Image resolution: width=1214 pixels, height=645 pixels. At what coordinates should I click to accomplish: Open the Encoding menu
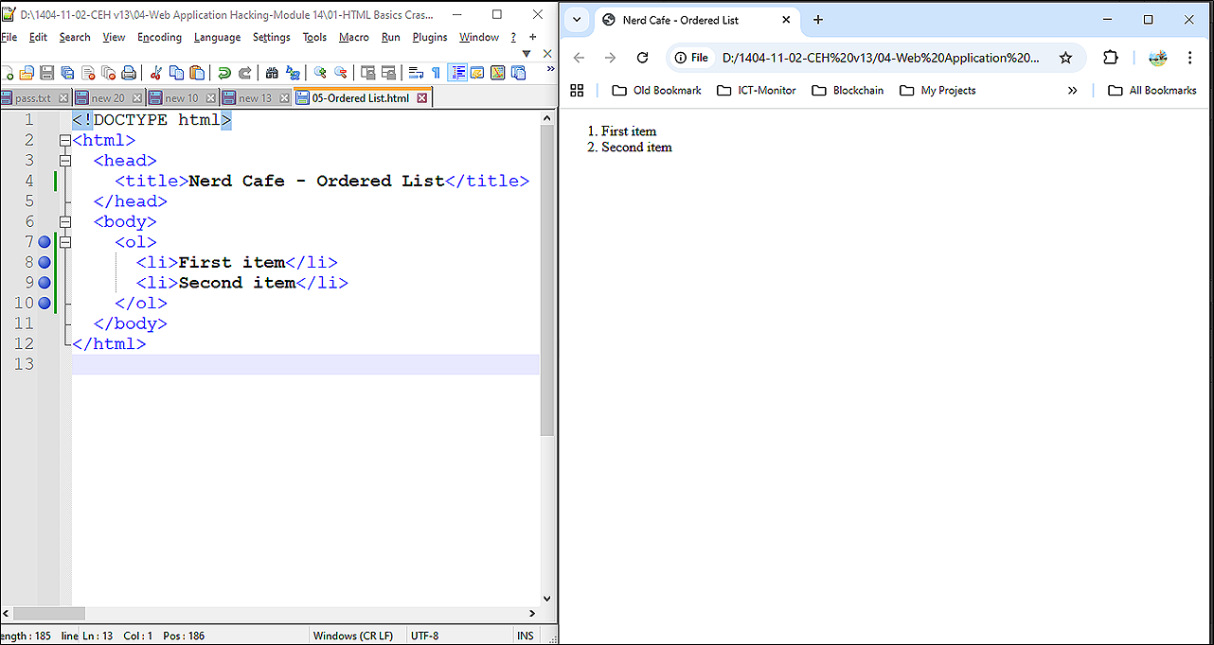point(159,38)
